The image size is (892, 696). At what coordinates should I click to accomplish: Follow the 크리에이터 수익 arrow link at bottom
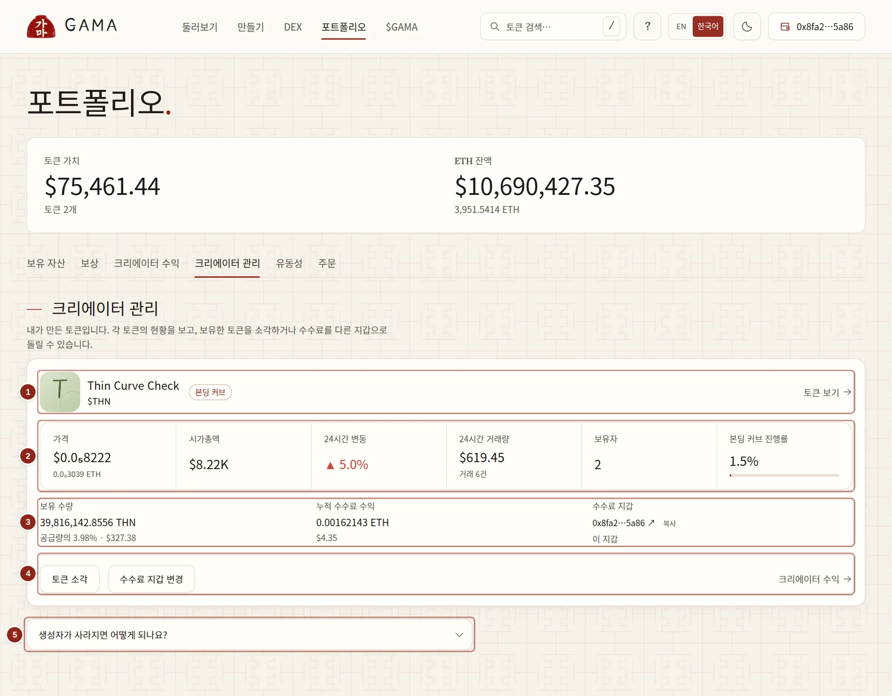[x=815, y=579]
